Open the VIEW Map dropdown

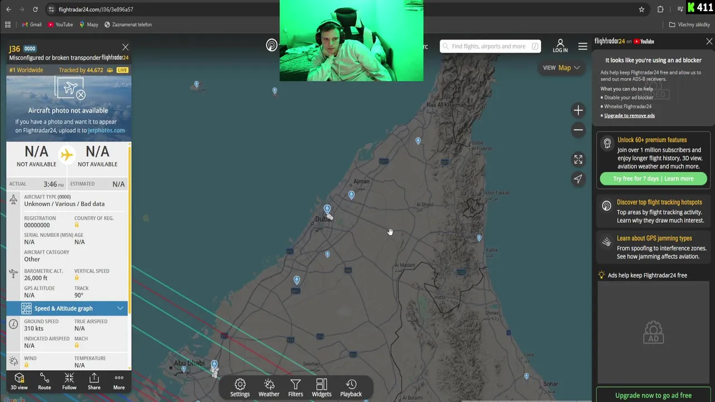(x=561, y=68)
